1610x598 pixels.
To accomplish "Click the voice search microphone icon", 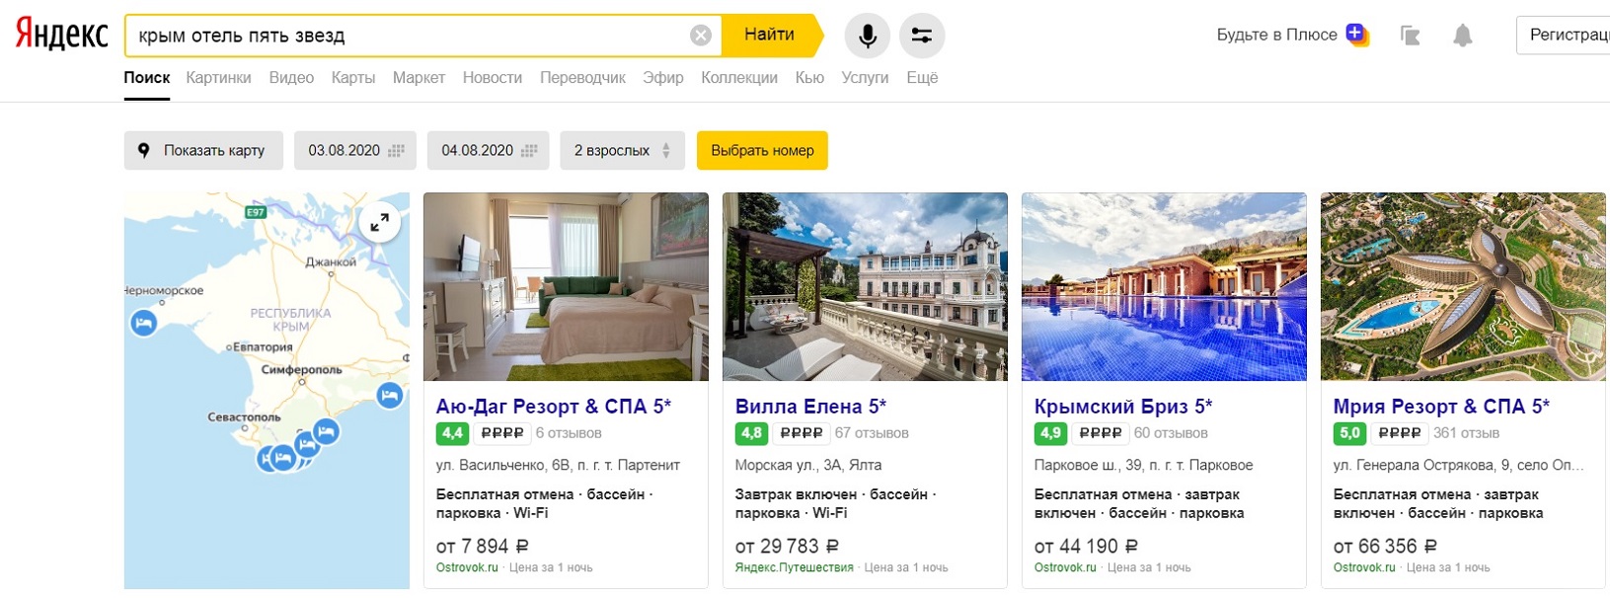I will [867, 36].
